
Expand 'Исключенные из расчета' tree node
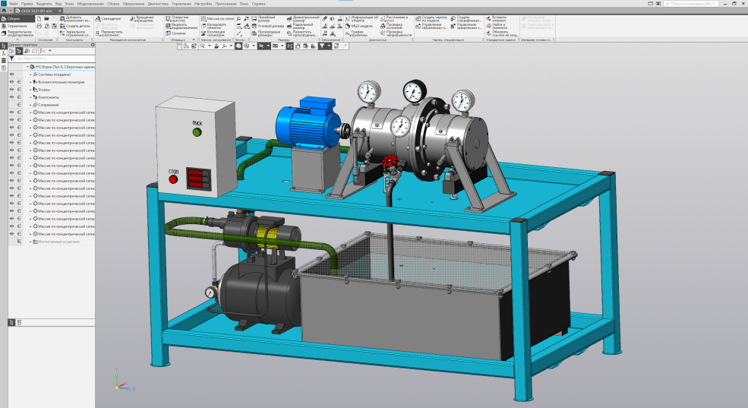(x=30, y=242)
